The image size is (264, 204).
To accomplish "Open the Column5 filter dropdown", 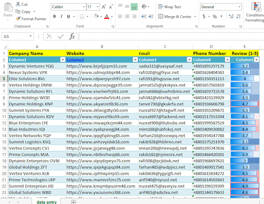I will (257, 60).
